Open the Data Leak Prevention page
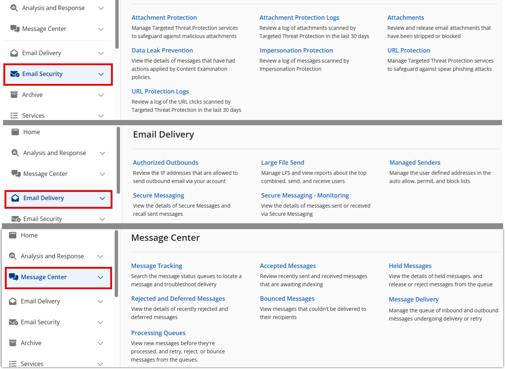 [162, 50]
